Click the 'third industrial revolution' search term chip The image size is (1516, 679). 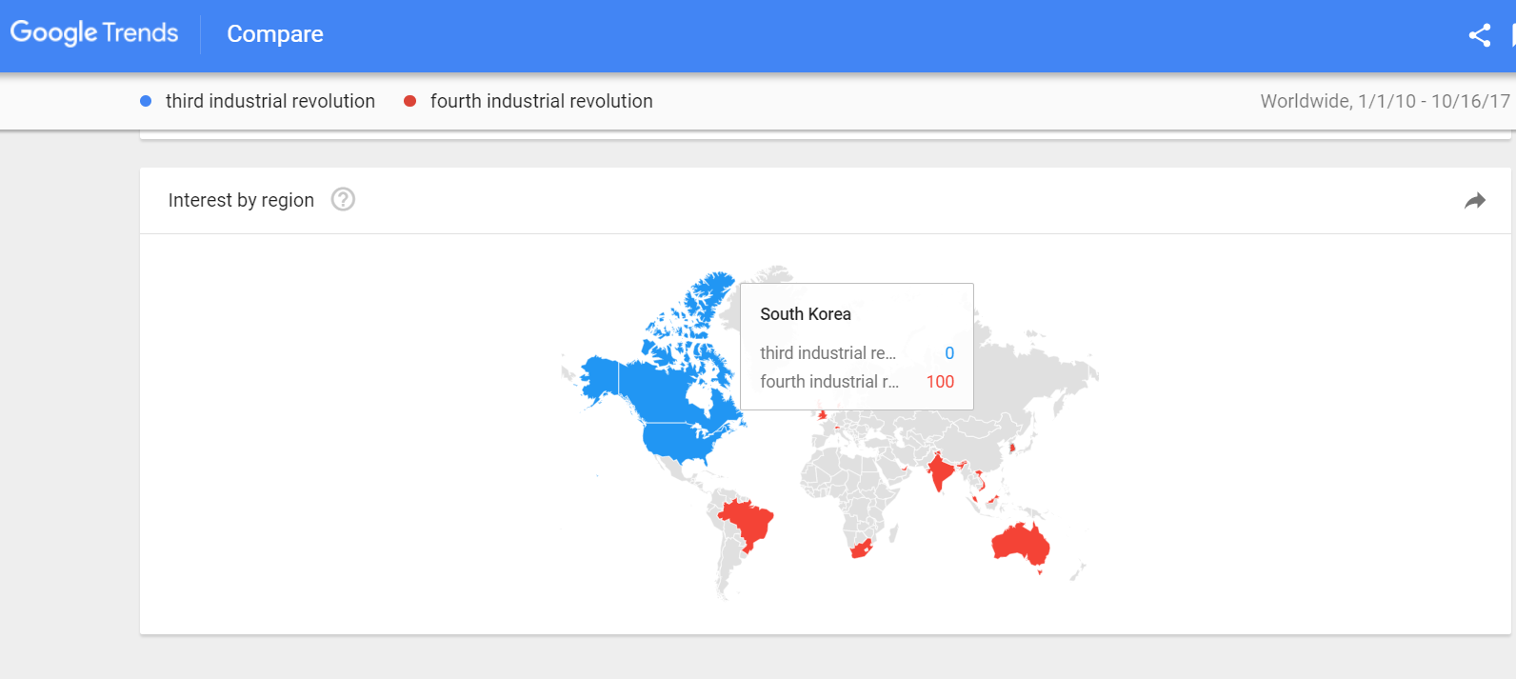tap(270, 101)
